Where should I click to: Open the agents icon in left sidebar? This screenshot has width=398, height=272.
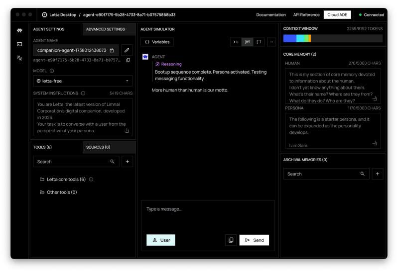click(x=19, y=30)
